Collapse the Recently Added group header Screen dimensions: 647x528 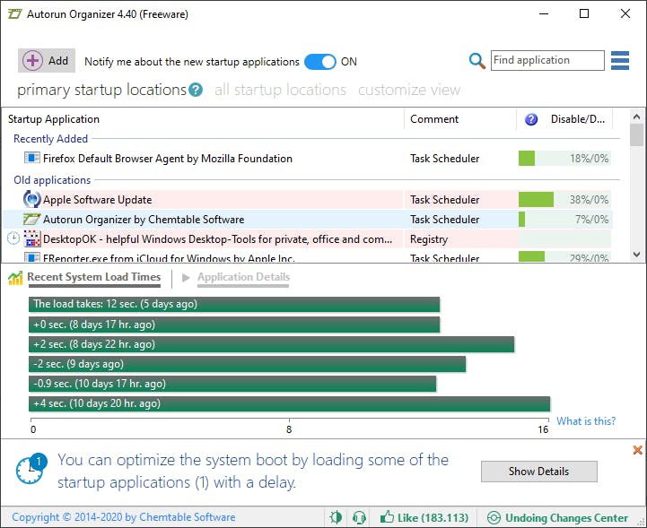[51, 139]
